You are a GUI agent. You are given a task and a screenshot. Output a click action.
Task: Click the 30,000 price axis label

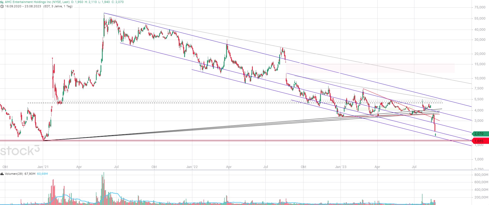[x=480, y=40]
